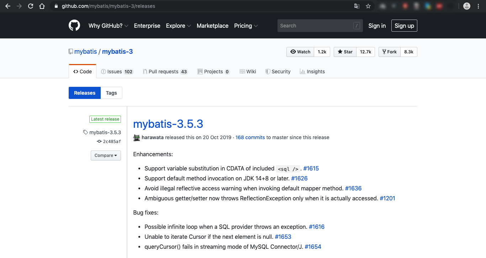The width and height of the screenshot is (486, 258).
Task: Click the GitHub Octocat logo
Action: tap(74, 26)
